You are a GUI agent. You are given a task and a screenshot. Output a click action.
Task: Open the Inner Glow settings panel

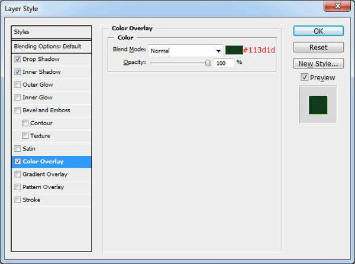click(38, 97)
